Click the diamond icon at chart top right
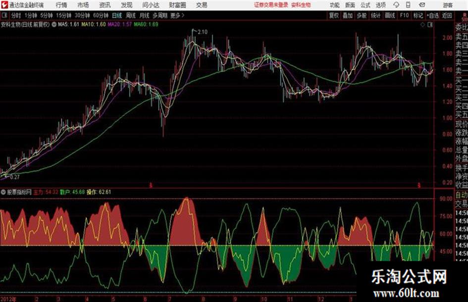This screenshot has width=468, height=302. [422, 25]
